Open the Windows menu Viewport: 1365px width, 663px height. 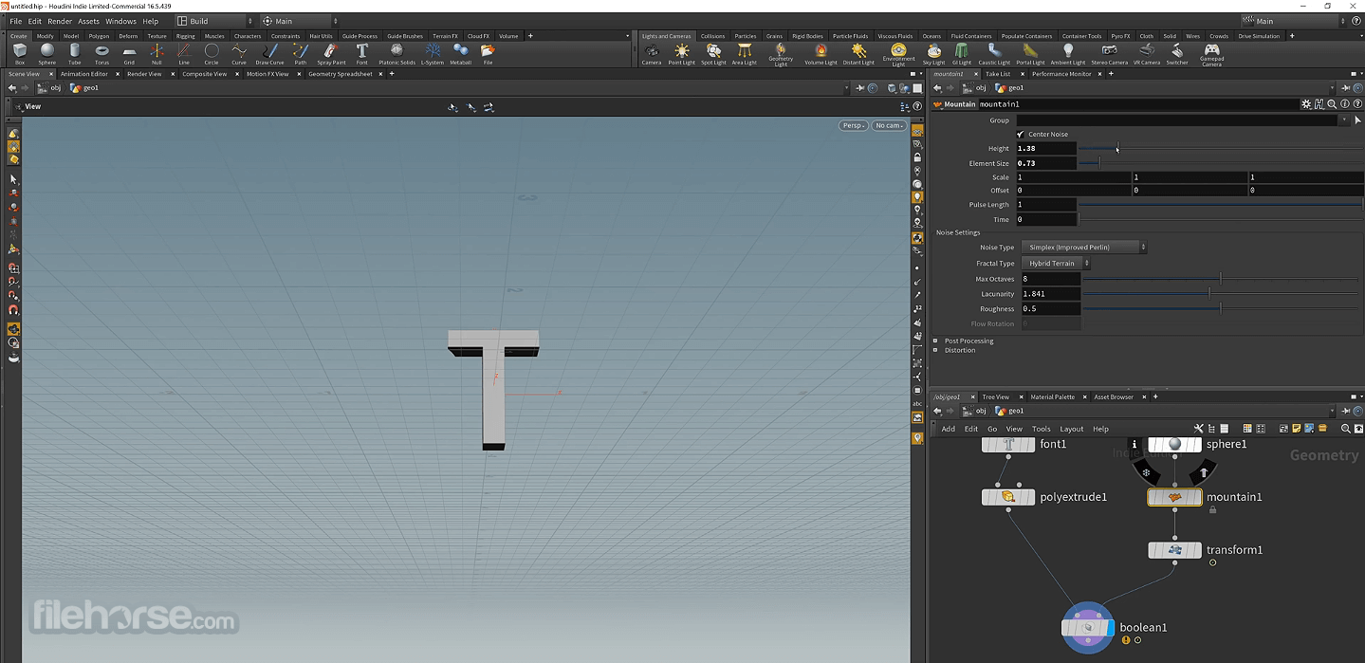point(120,21)
